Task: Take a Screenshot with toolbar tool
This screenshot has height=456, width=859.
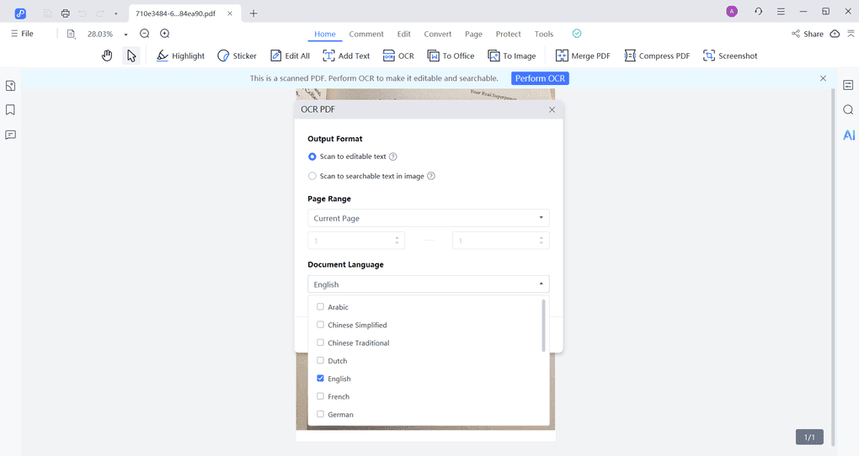Action: point(730,56)
